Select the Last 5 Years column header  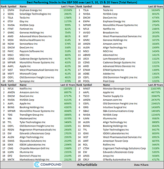(68, 6)
